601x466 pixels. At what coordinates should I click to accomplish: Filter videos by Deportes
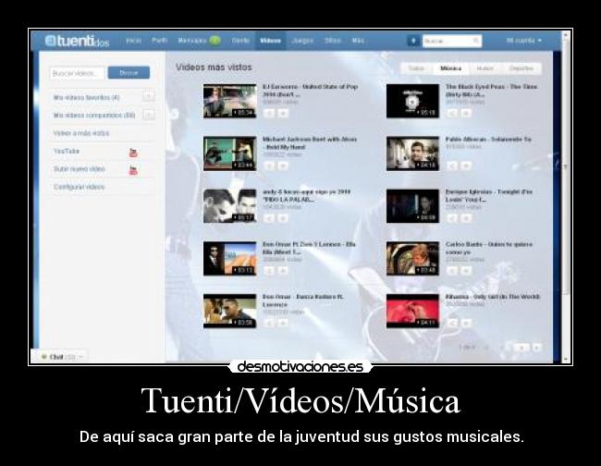click(521, 68)
